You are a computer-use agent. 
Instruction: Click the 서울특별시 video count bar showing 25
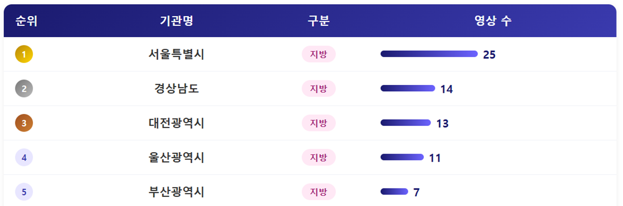[429, 54]
